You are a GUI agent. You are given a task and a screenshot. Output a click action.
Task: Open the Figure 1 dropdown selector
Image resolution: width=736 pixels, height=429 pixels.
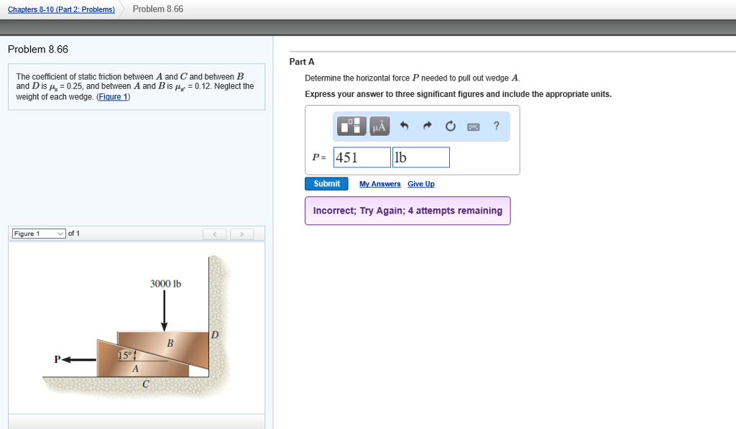(x=37, y=233)
